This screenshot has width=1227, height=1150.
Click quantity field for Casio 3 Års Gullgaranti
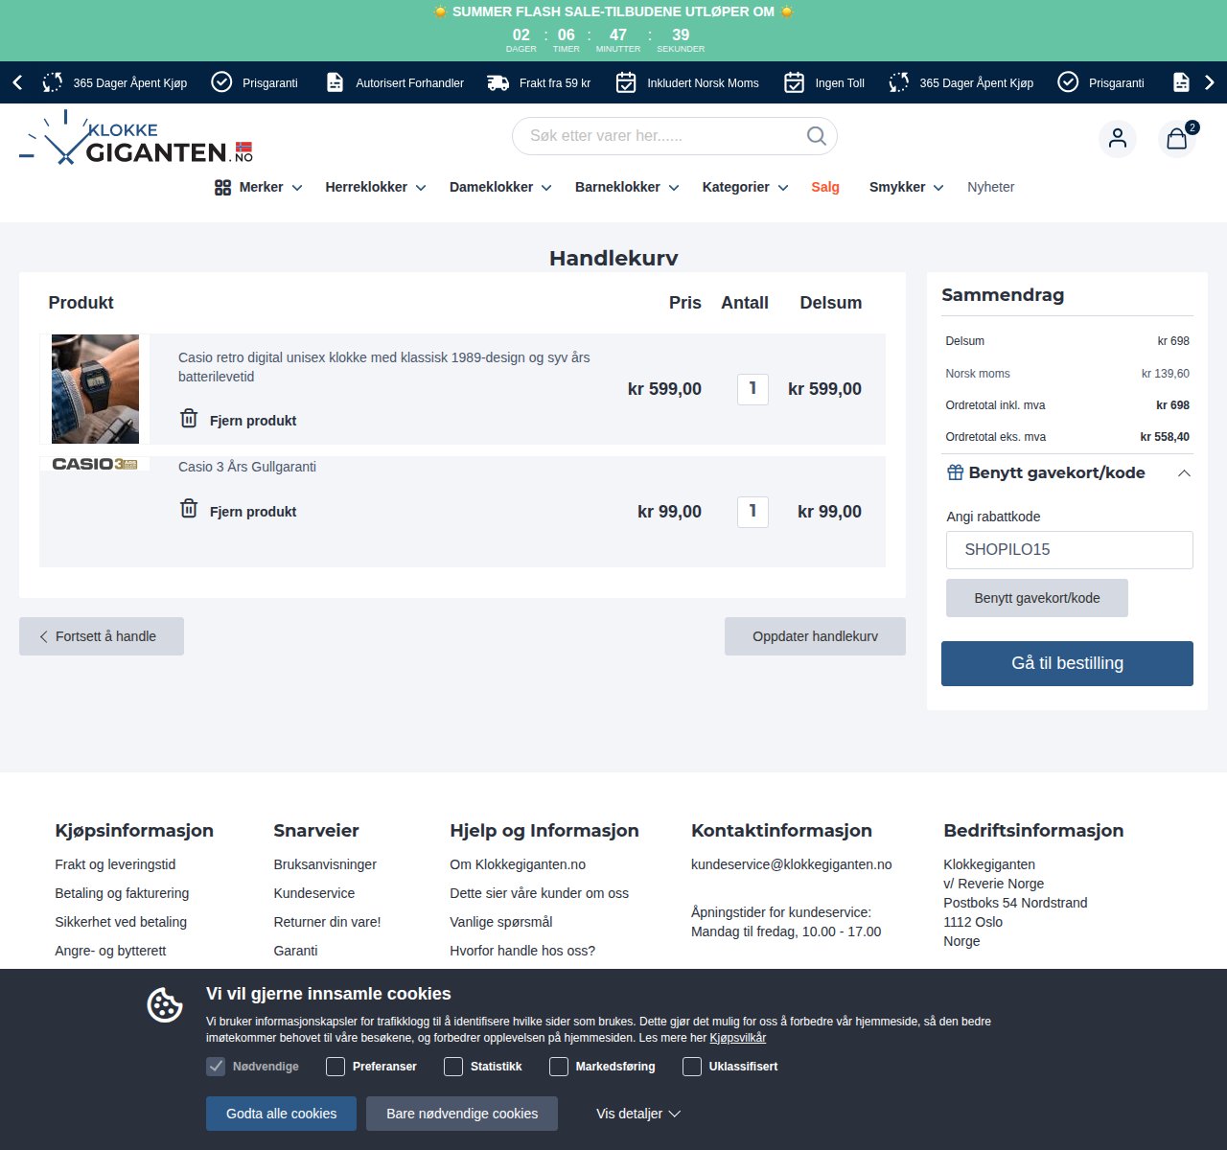[x=752, y=512]
